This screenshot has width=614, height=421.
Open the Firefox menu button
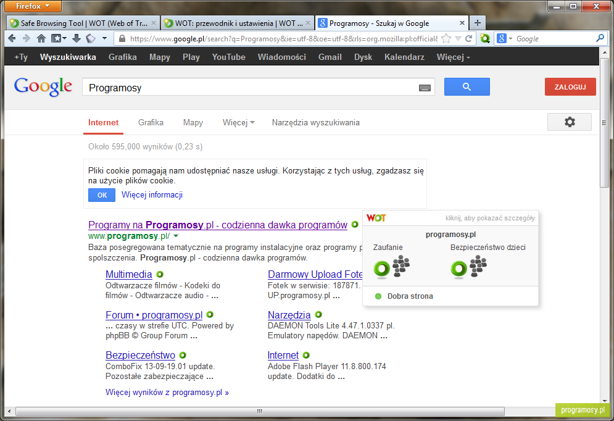coord(33,6)
